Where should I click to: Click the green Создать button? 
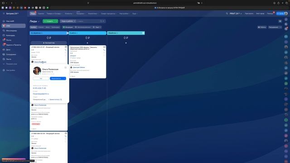(x=49, y=21)
